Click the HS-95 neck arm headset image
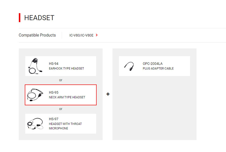Image resolution: width=226 pixels, height=152 pixels. [35, 95]
